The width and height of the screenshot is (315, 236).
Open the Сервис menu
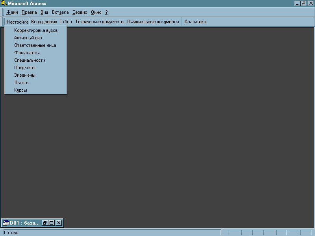click(80, 12)
